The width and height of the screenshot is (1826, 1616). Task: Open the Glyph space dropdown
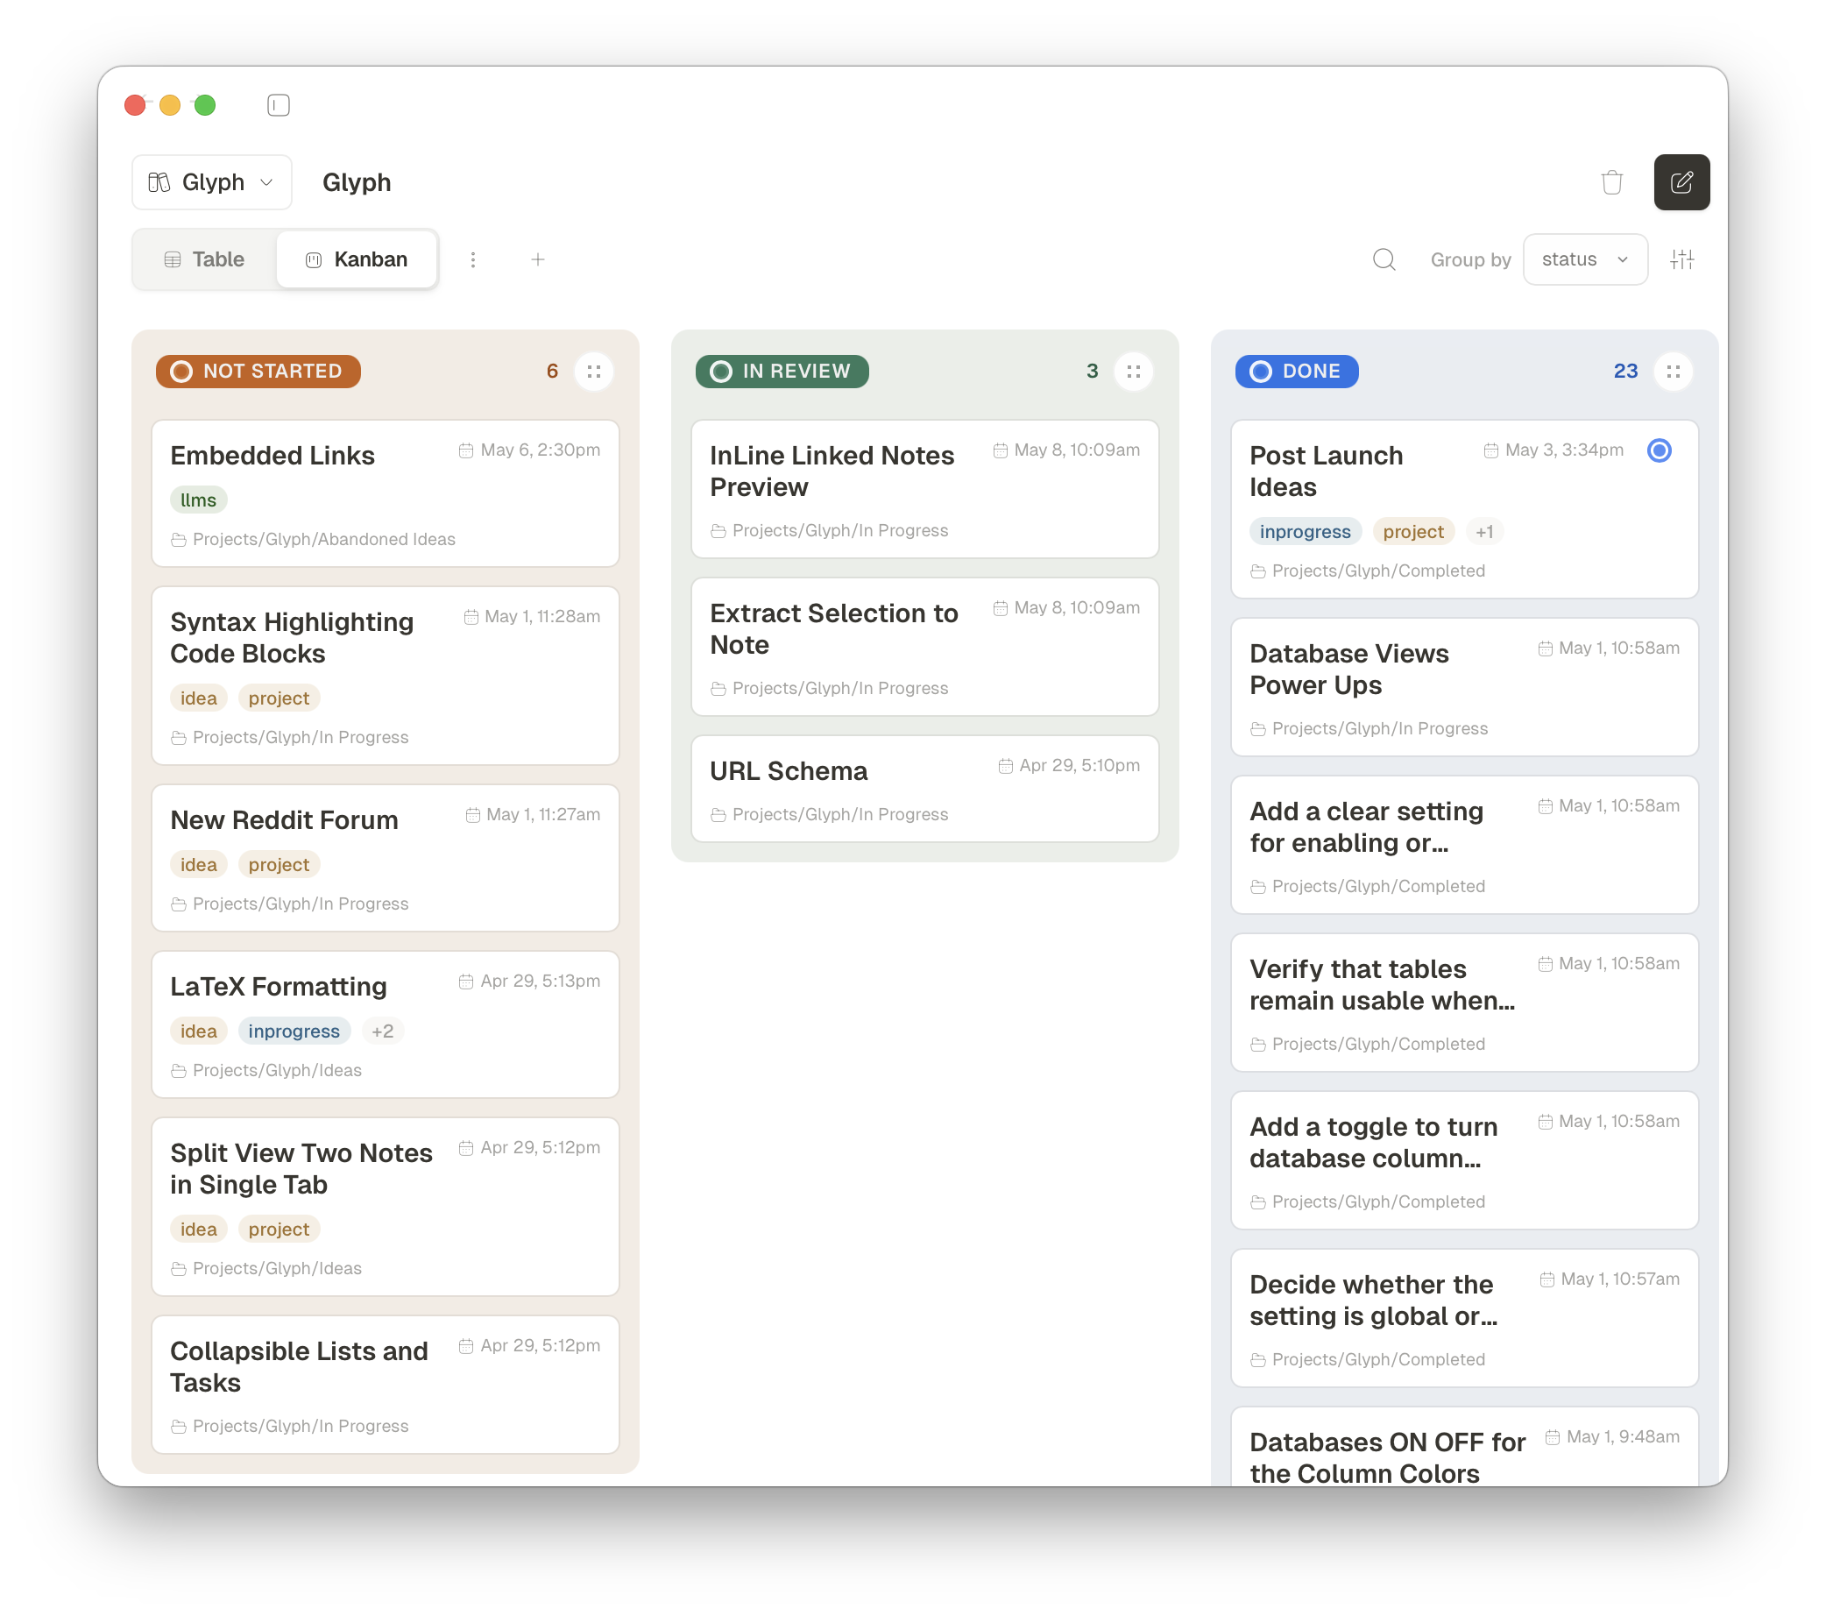coord(212,182)
